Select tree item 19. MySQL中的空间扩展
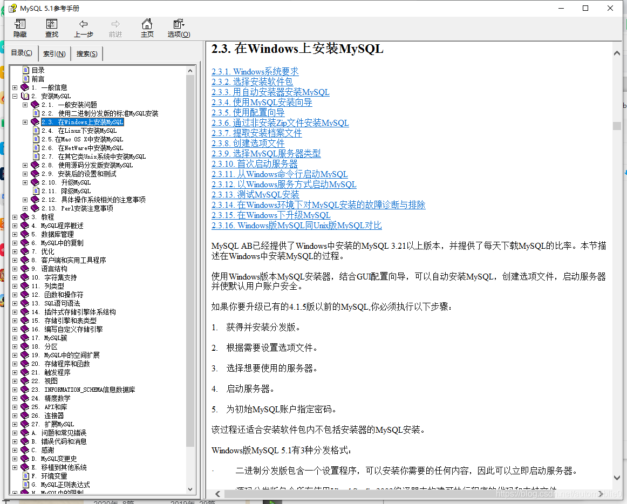Image resolution: width=627 pixels, height=504 pixels. (66, 355)
